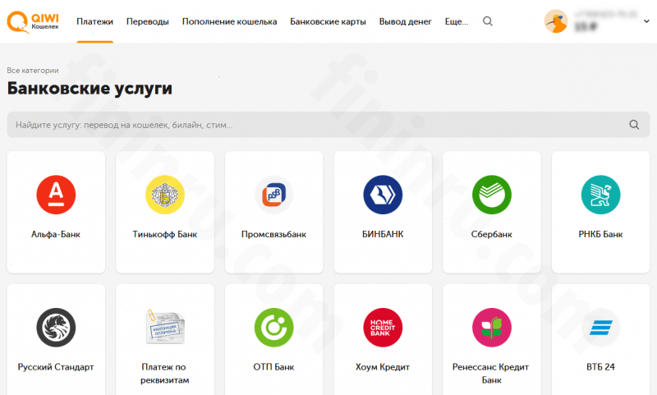Choose the ВТБ 24 logo icon
The image size is (657, 395).
[x=601, y=328]
